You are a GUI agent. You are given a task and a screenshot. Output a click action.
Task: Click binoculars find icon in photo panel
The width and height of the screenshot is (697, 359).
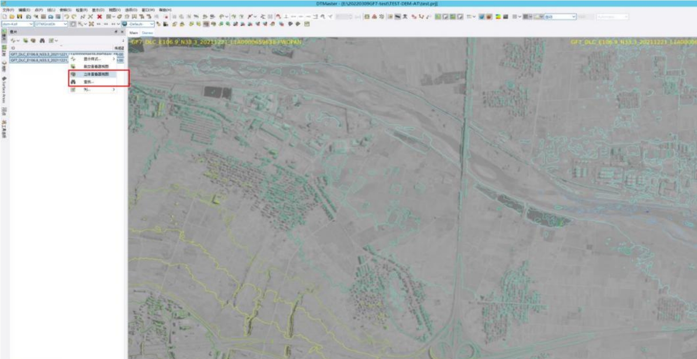pyautogui.click(x=42, y=41)
